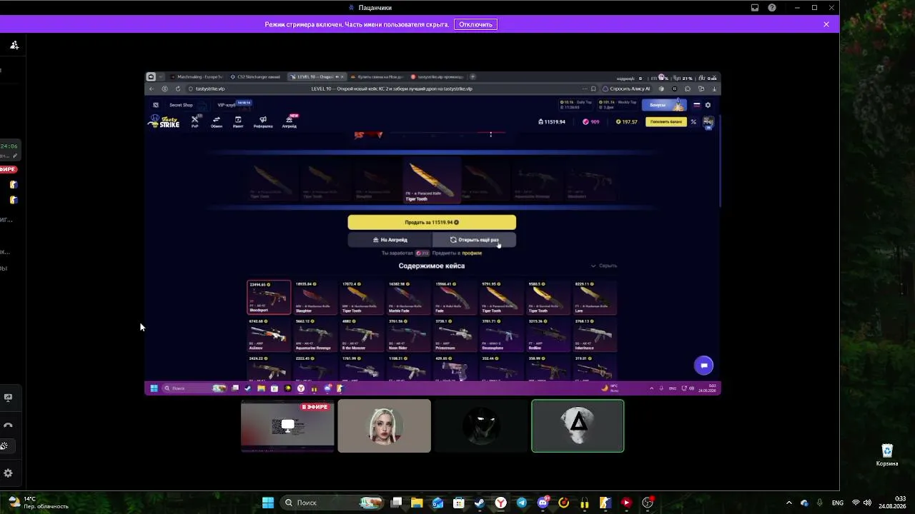Viewport: 915px width, 514px height.
Task: Toggle screen share in left panel
Action: click(9, 398)
